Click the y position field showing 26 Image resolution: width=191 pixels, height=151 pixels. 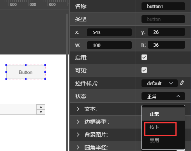pos(166,32)
